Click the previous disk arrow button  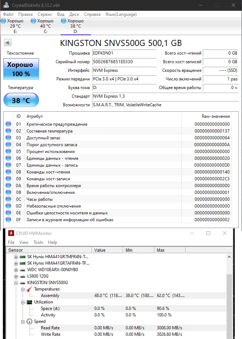click(8, 42)
